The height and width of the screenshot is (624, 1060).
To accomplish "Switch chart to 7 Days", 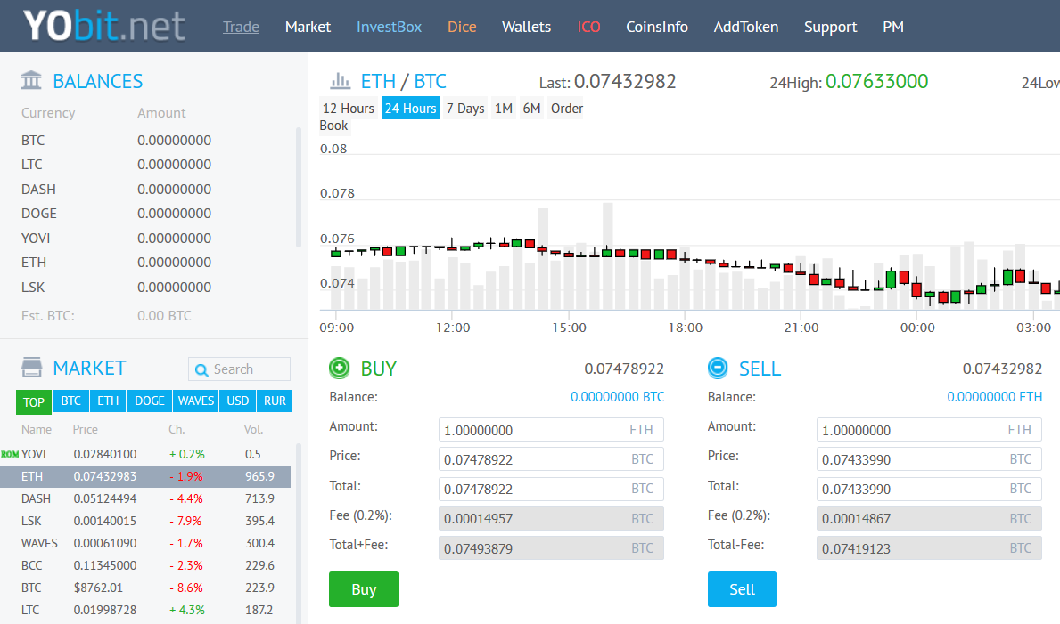I will [465, 108].
